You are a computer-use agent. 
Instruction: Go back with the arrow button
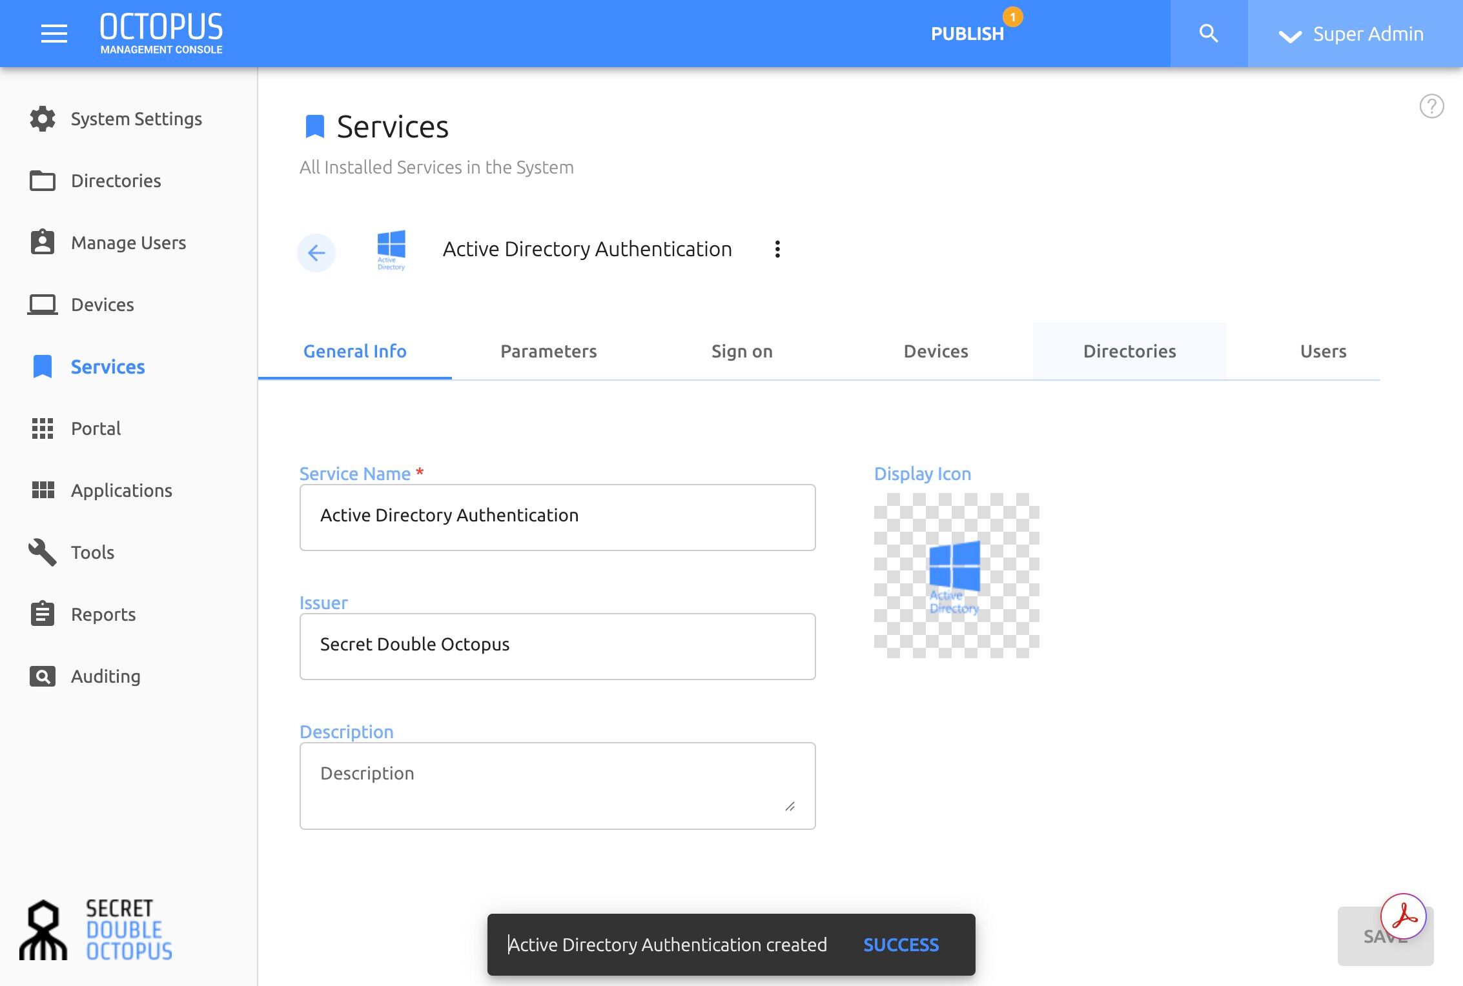pos(316,252)
